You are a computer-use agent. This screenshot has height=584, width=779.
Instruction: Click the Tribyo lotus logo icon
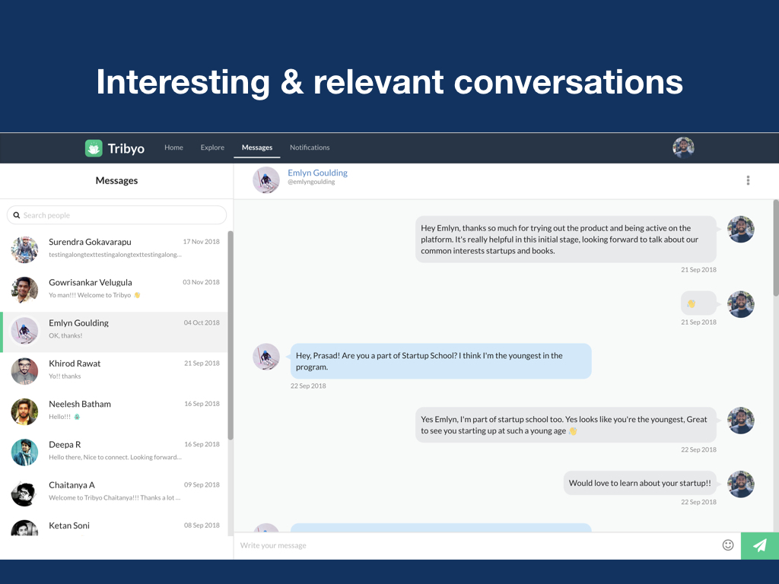[94, 148]
